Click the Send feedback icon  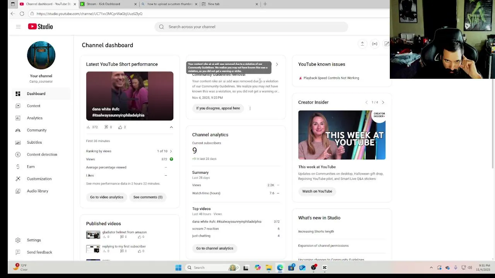(x=18, y=252)
